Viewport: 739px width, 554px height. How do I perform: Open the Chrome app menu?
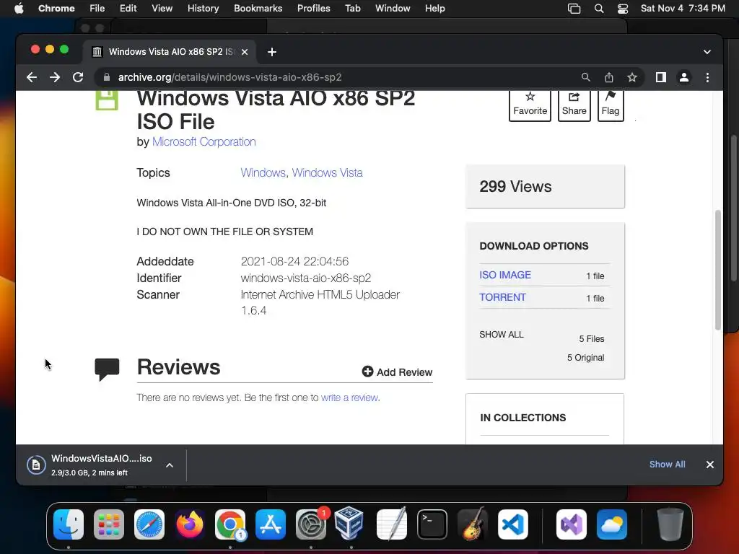point(56,9)
